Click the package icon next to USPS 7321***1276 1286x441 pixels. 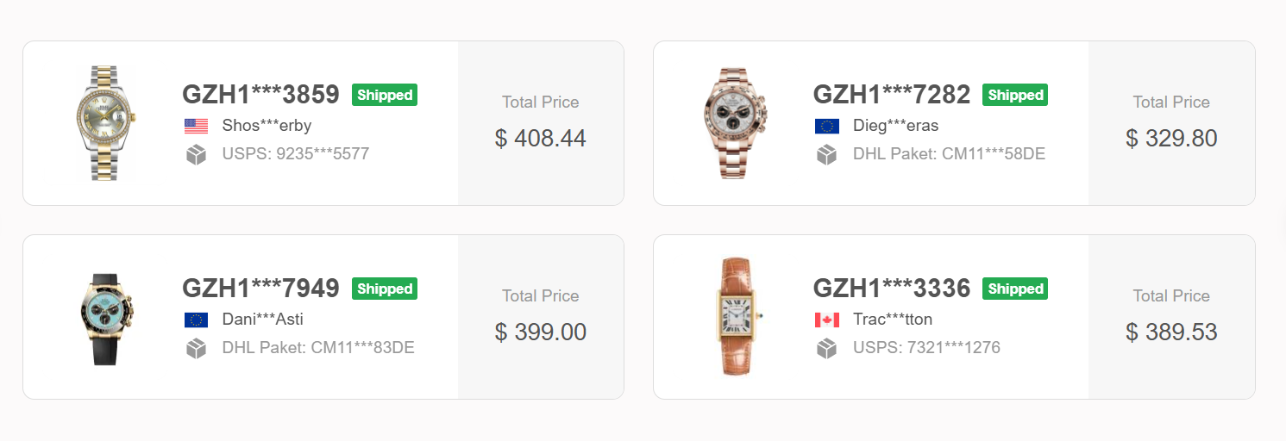pyautogui.click(x=826, y=349)
